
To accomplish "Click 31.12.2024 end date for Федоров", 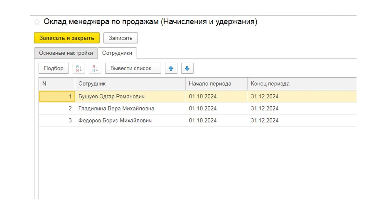I will click(264, 120).
